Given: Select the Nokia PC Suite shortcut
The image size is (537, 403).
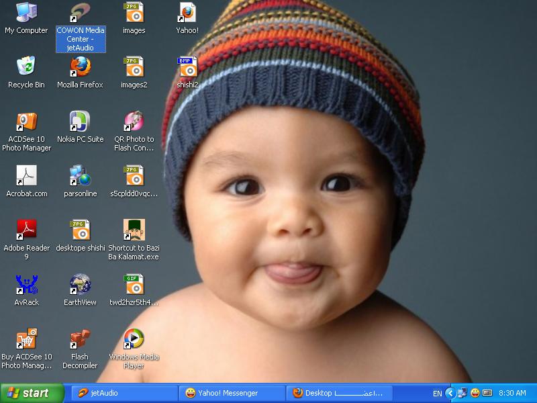Looking at the screenshot, I should click(80, 122).
